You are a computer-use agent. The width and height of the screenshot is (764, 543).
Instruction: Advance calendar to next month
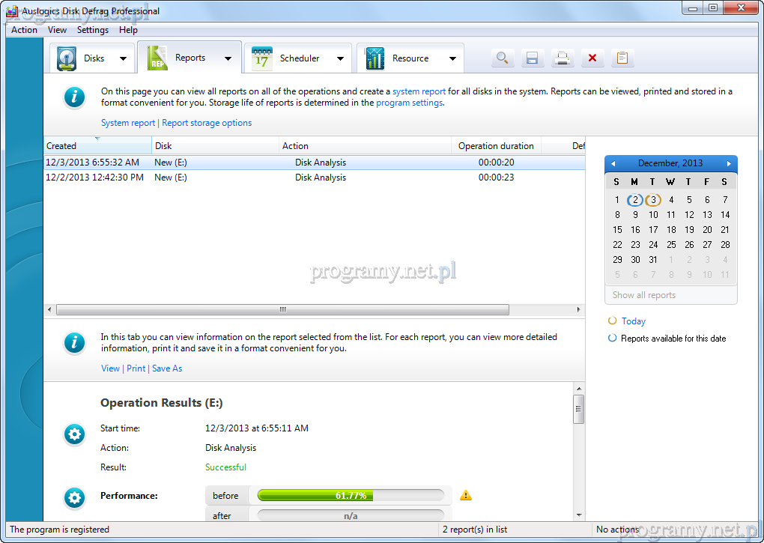[x=729, y=163]
